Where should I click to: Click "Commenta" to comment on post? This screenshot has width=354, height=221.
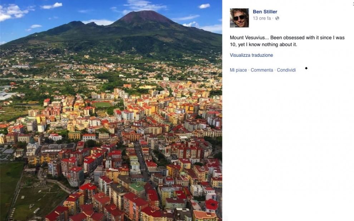(262, 70)
